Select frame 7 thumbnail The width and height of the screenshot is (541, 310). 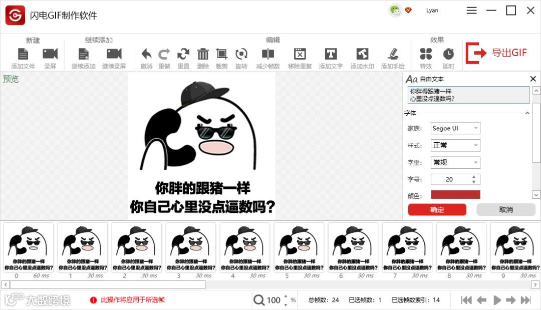[407, 247]
